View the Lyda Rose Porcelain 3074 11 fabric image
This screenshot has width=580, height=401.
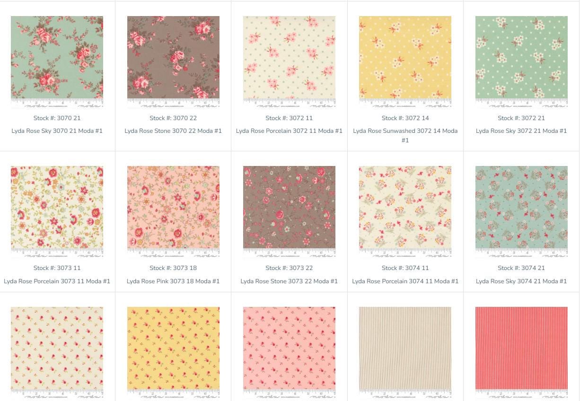405,212
